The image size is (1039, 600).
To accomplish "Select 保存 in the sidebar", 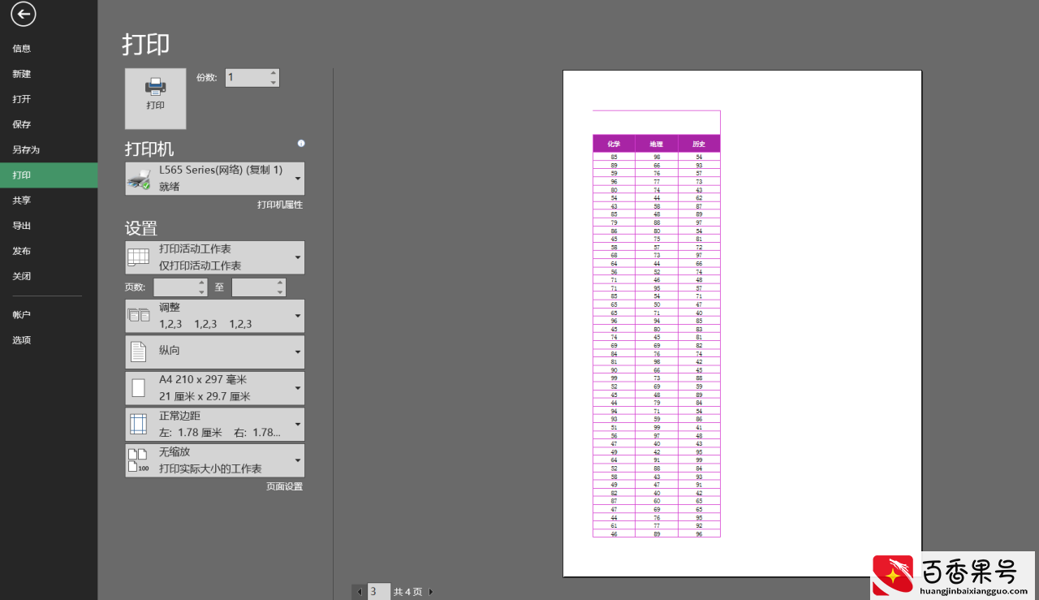I will pos(49,124).
